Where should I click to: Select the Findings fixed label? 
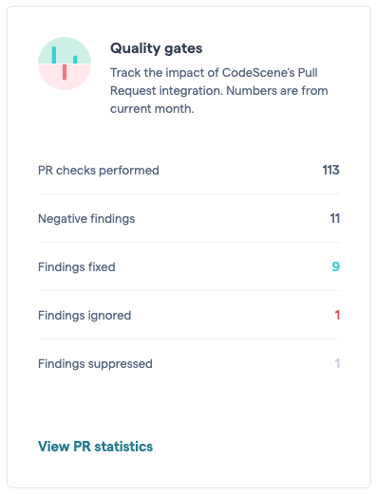pyautogui.click(x=77, y=267)
